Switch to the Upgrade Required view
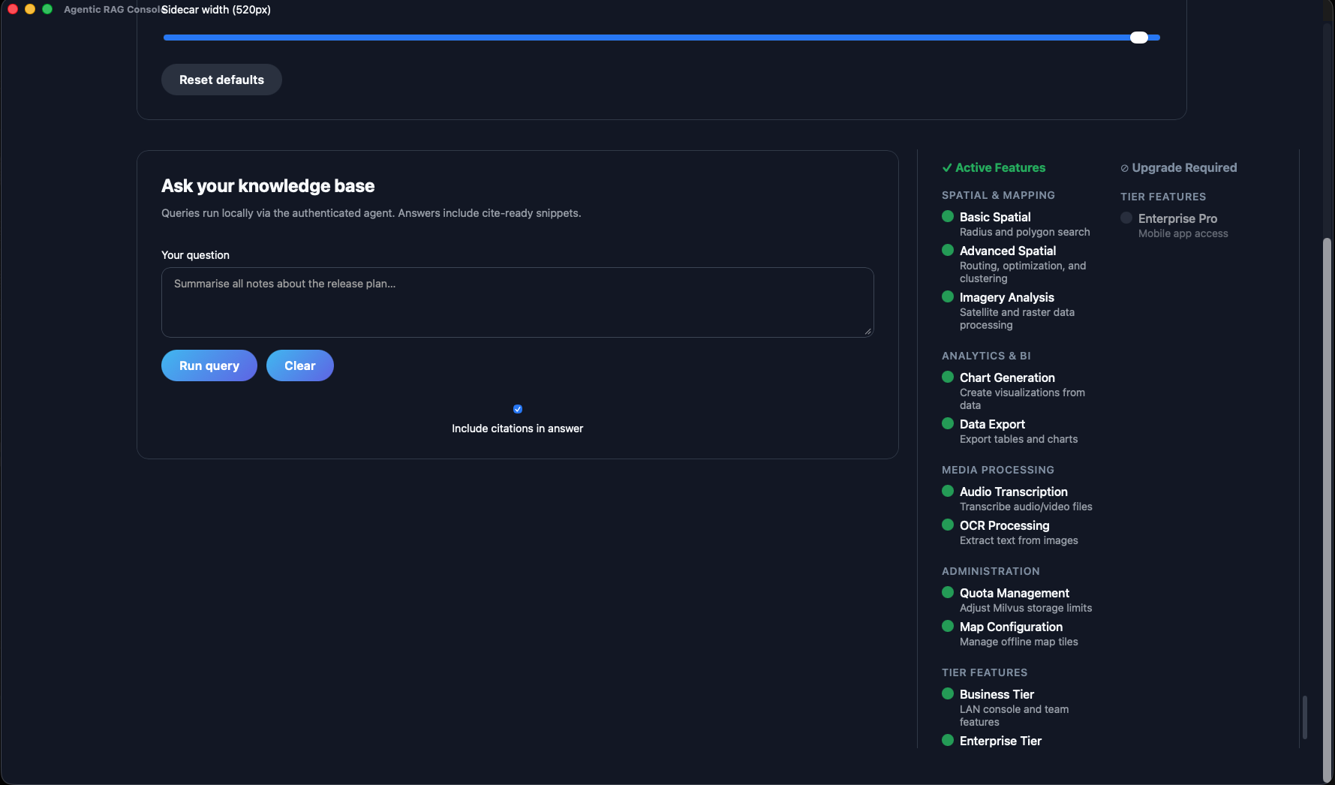The width and height of the screenshot is (1335, 785). tap(1184, 167)
